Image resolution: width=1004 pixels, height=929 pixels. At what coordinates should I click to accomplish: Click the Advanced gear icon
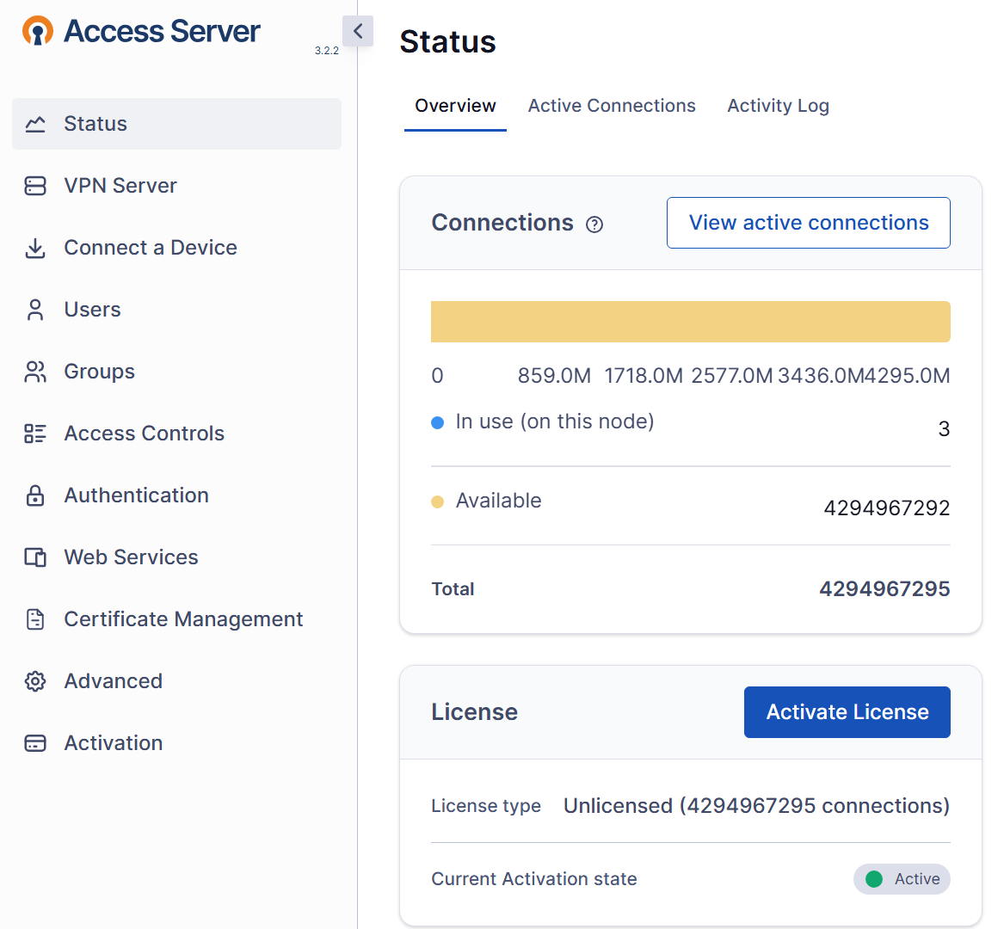tap(35, 681)
